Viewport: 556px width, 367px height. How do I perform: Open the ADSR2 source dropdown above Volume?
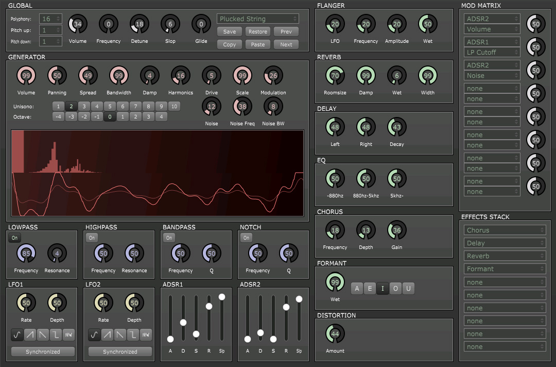(492, 19)
